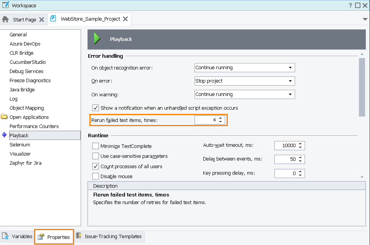Select Selenium in the options list
Image resolution: width=370 pixels, height=245 pixels.
click(20, 144)
